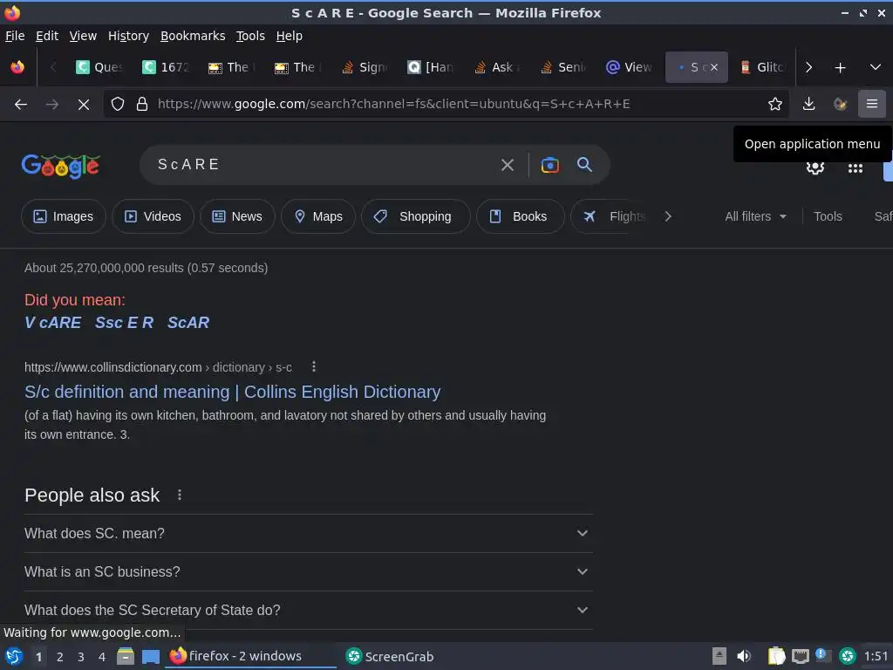Show desktop icon in taskbar
The width and height of the screenshot is (893, 670).
tap(150, 656)
